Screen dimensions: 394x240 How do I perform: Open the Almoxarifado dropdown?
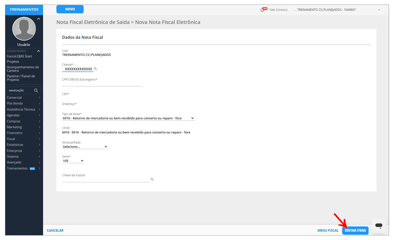tap(85, 147)
